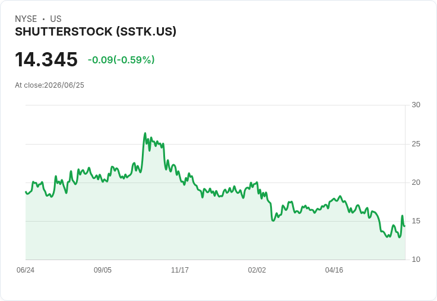Click the chart's highest peak above 25
Image resolution: width=437 pixels, height=301 pixels.
[x=145, y=133]
